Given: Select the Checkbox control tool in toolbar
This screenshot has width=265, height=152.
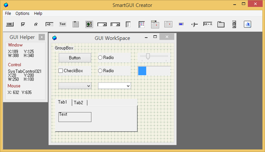Looking at the screenshot, I should click(x=23, y=24).
